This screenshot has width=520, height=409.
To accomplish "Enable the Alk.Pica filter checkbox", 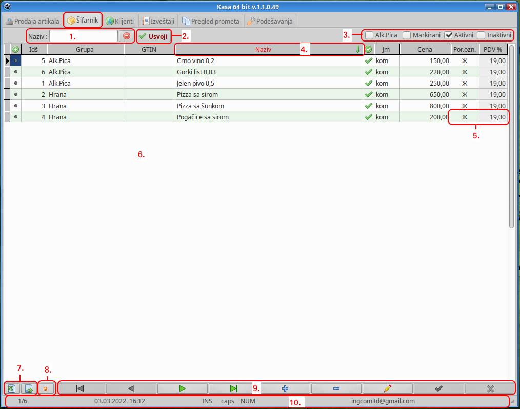I will pyautogui.click(x=369, y=35).
